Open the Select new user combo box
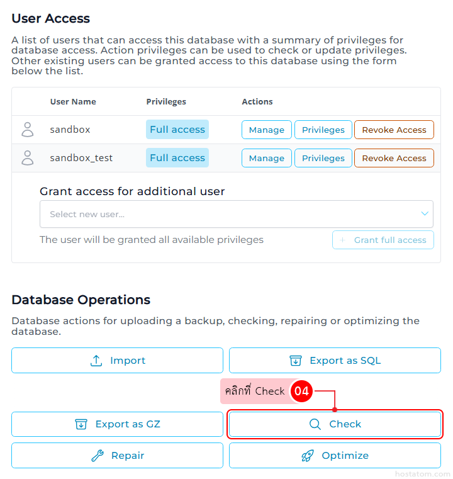Image resolution: width=453 pixels, height=479 pixels. 226,214
